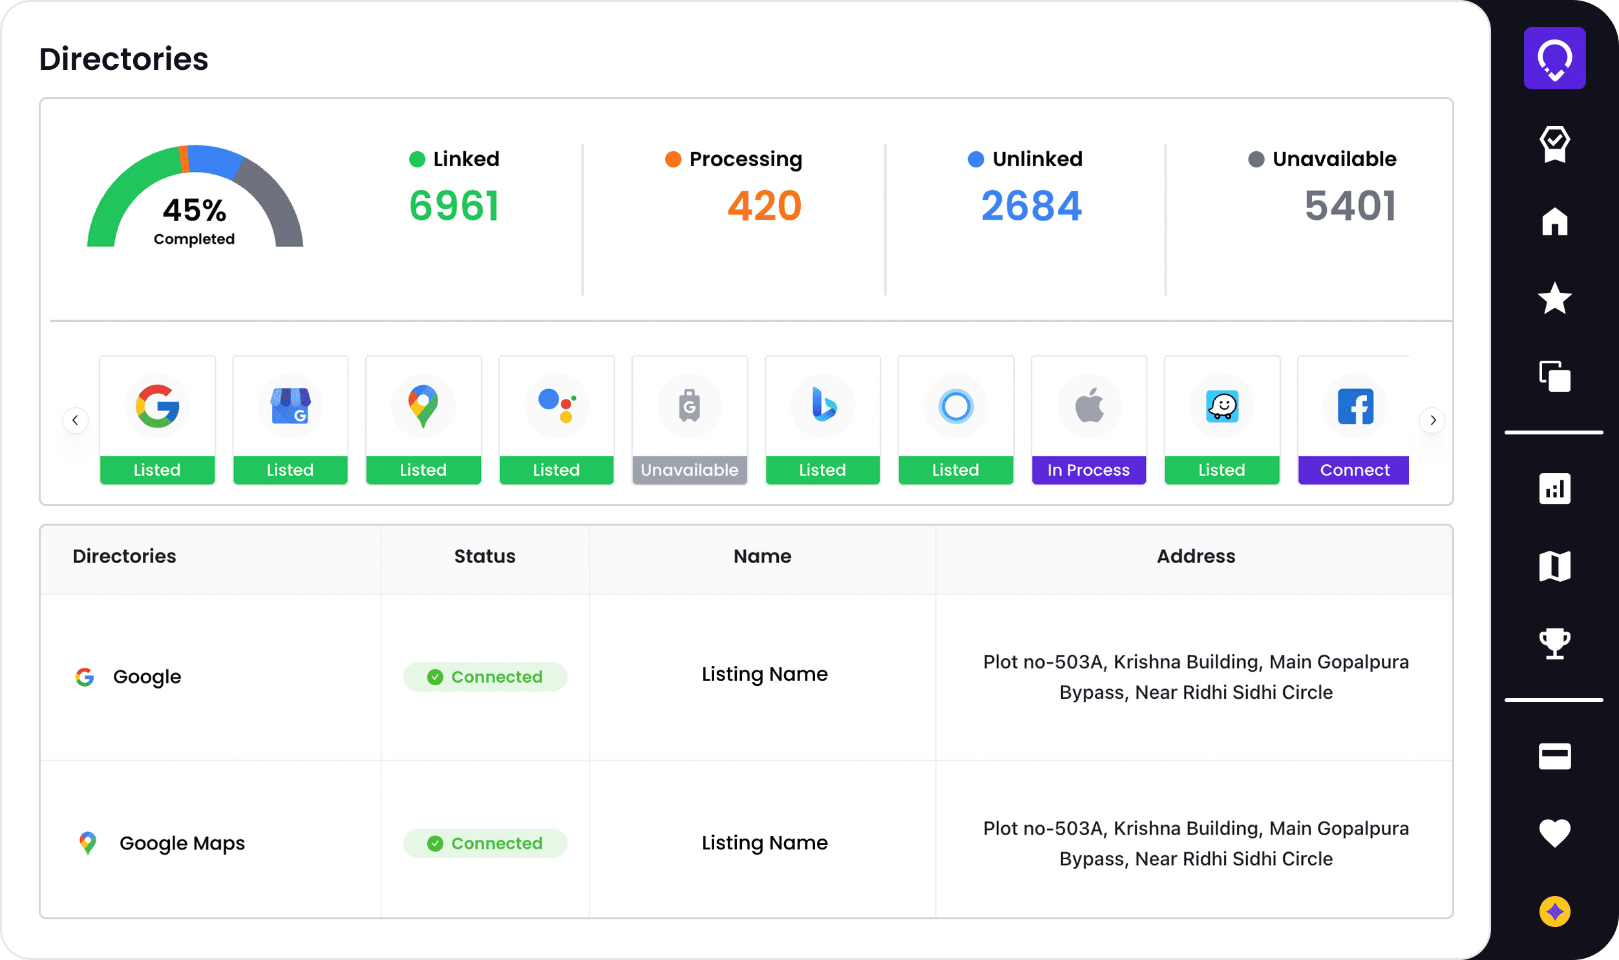Open the credit card billing icon
The image size is (1619, 960).
(x=1554, y=756)
